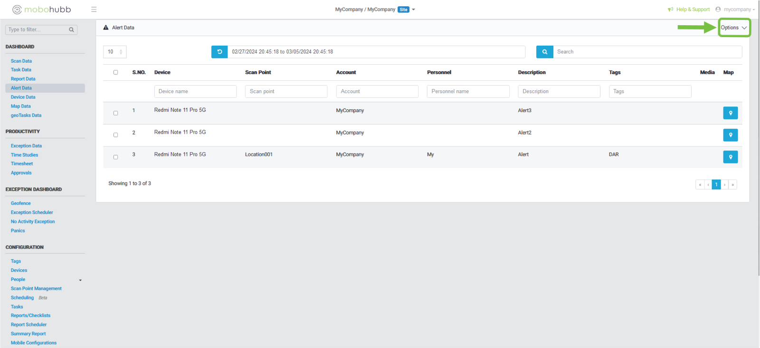This screenshot has height=348, width=760.
Task: Open the Report Scheduler link
Action: tap(28, 325)
